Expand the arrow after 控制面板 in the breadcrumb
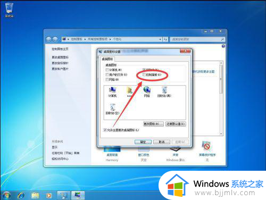266x200 pixels. pos(85,39)
